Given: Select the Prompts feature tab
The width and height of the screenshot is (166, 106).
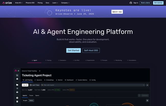Looking at the screenshot, I should coord(104,60).
